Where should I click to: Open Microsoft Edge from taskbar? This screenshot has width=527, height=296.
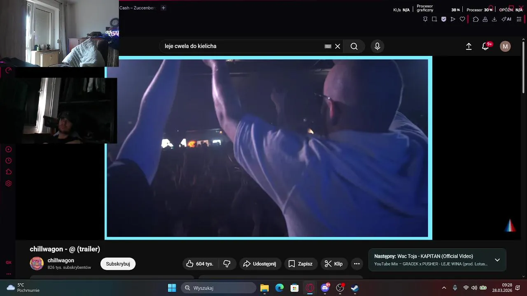[x=280, y=288]
